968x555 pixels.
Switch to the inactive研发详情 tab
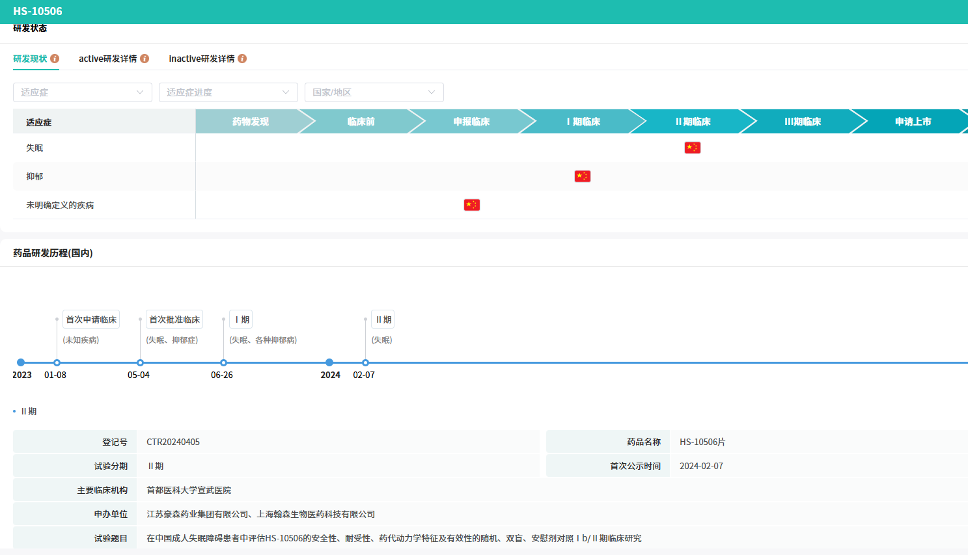(202, 59)
